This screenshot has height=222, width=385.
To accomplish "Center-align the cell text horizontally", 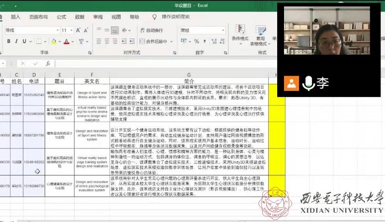I will point(107,41).
